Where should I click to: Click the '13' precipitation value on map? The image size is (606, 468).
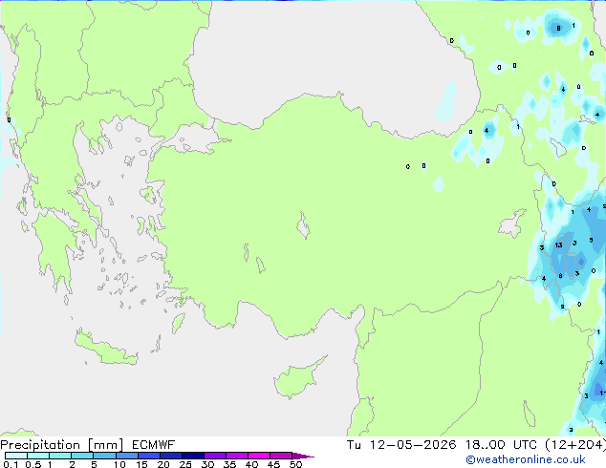(558, 245)
